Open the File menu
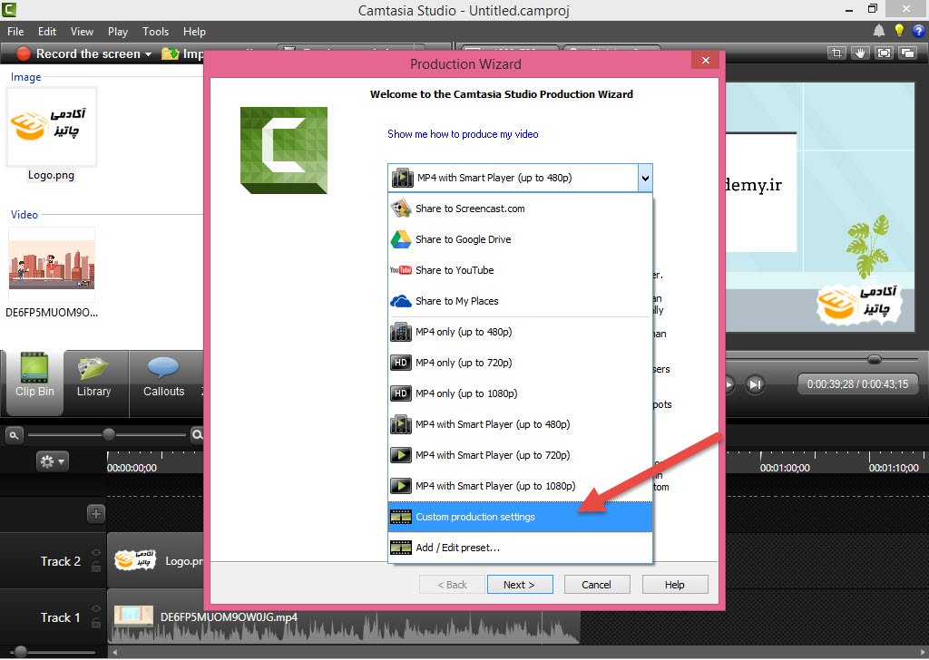The height and width of the screenshot is (660, 929). [15, 32]
